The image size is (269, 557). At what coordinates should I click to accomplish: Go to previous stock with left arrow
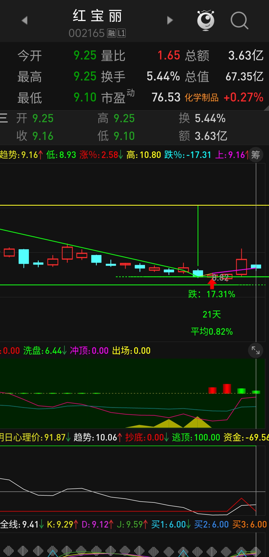tap(25, 20)
